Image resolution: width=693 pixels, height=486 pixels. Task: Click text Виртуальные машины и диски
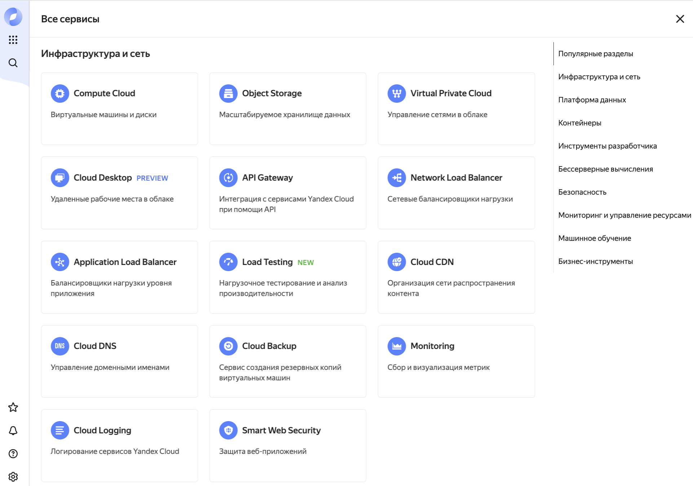(x=103, y=115)
